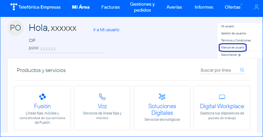
Task: Go to the Facturas section
Action: pos(110,7)
